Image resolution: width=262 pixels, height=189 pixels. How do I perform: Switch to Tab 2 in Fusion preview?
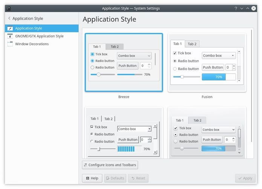[192, 44]
